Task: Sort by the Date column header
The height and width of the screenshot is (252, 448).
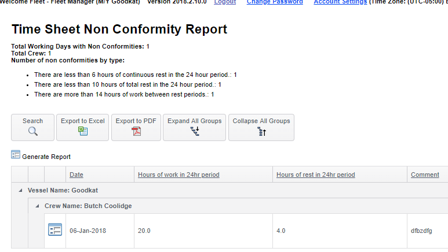Action: [77, 175]
